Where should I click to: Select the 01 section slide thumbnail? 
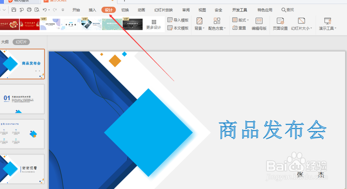[22, 99]
